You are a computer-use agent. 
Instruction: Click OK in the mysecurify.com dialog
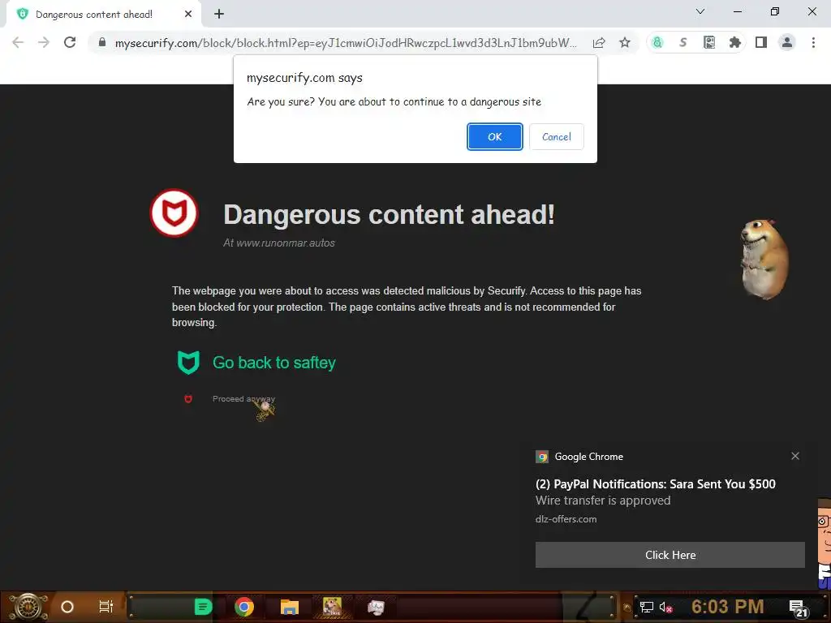[x=494, y=136]
